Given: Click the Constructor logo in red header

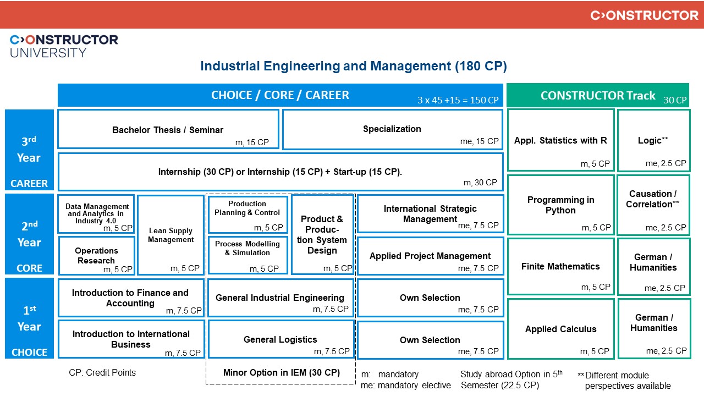Looking at the screenshot, I should [x=645, y=15].
